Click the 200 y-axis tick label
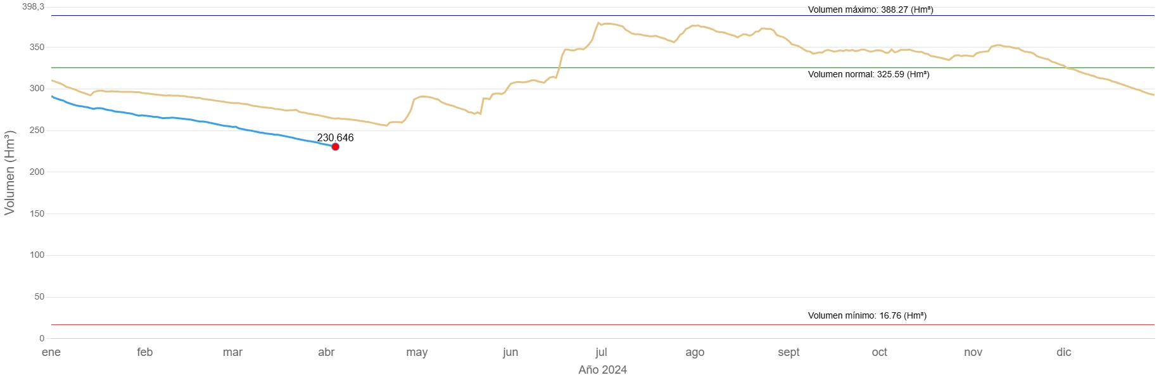1159x380 pixels. tap(37, 172)
